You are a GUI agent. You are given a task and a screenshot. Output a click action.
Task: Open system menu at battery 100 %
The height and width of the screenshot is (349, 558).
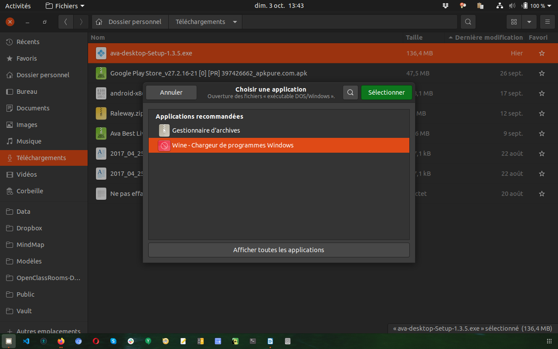(x=537, y=6)
